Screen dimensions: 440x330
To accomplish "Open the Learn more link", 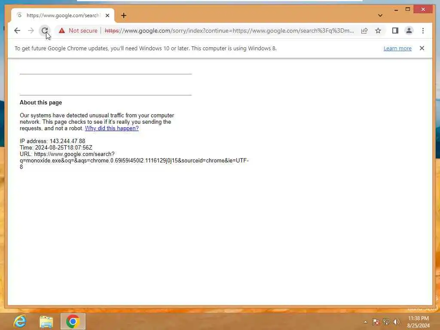I will 397,48.
